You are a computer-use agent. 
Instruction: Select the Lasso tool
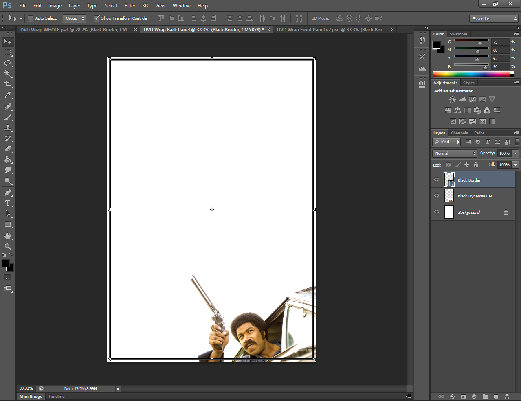[8, 63]
